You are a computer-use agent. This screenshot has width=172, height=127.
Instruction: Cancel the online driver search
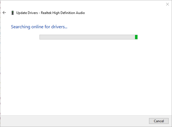159,121
